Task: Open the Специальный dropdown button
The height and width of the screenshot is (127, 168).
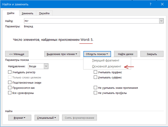Action: (x=47, y=118)
